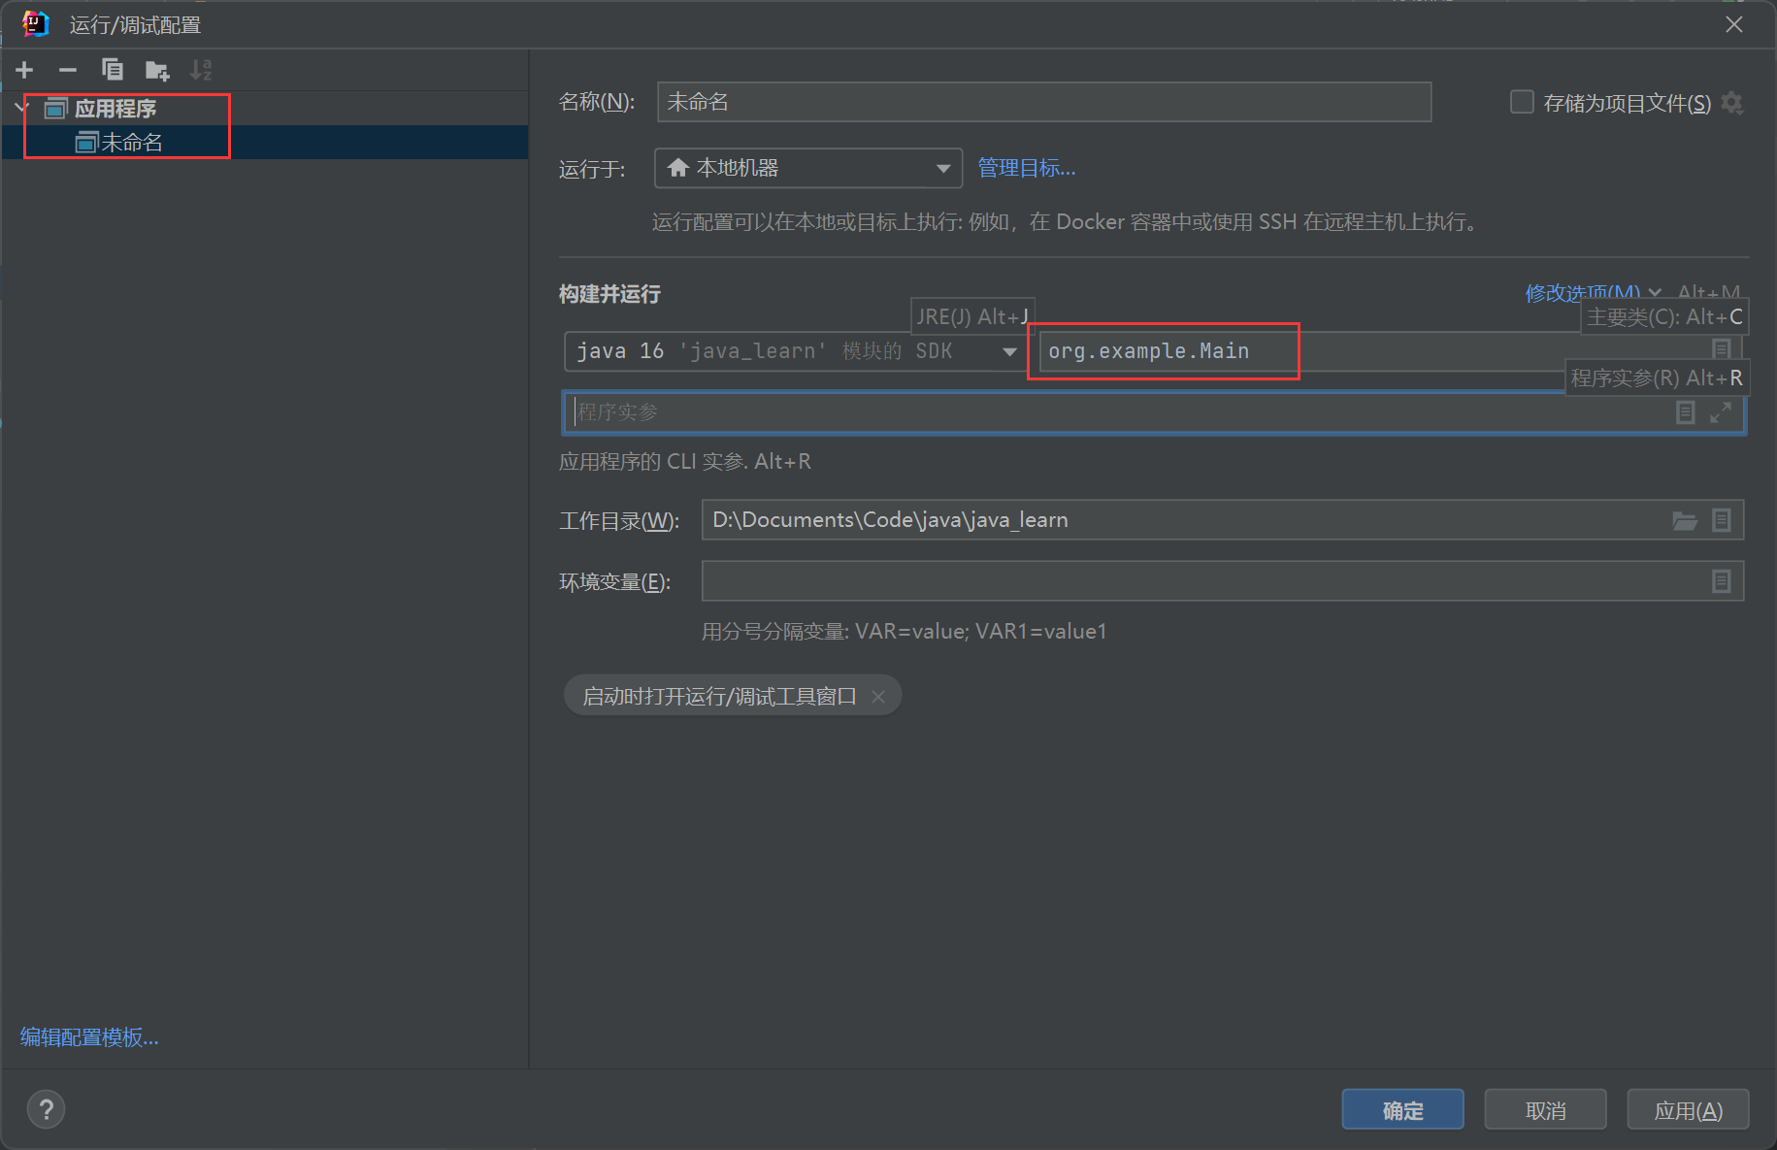
Task: Open the working directory browse folder icon
Action: click(1684, 521)
